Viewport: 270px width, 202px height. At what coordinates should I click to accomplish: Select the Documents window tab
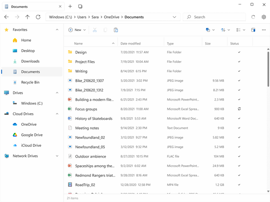[32, 7]
